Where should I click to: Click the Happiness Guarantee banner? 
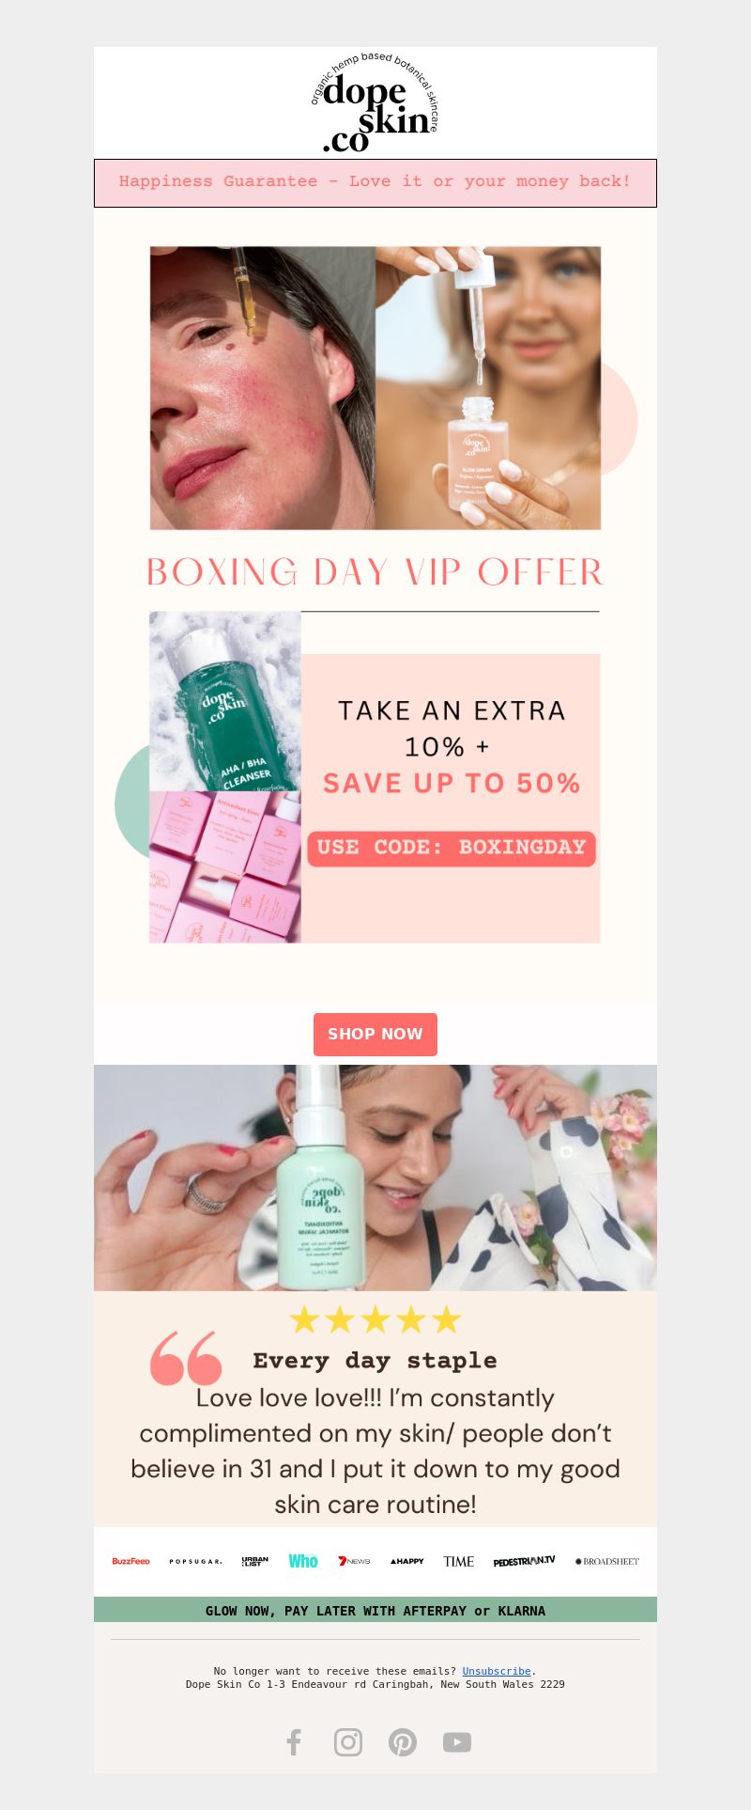coord(375,182)
